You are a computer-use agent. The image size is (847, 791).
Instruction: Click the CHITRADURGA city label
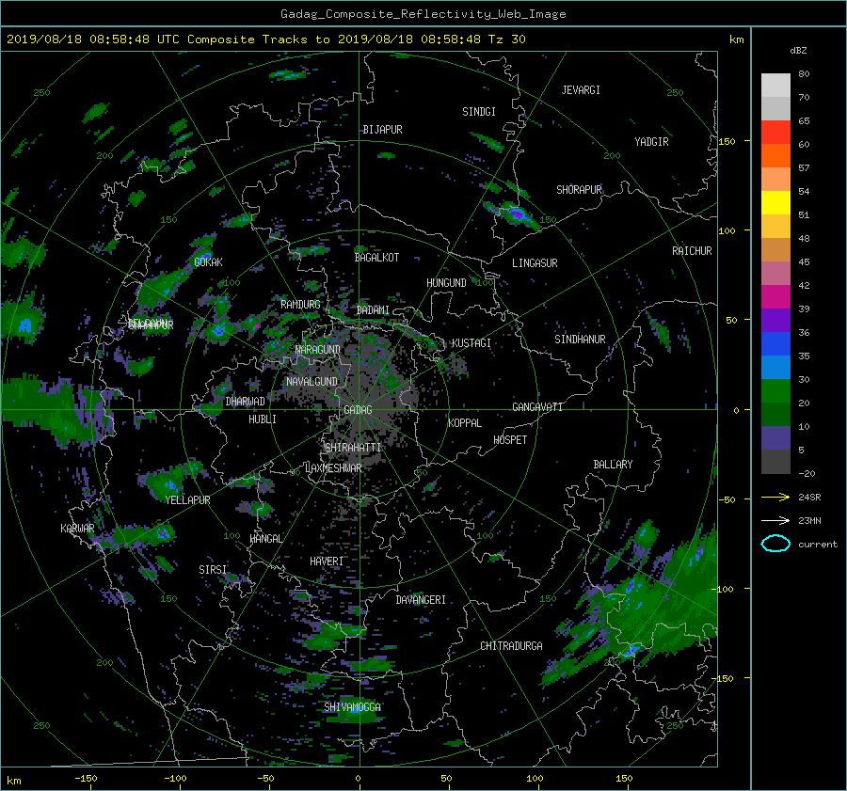512,646
